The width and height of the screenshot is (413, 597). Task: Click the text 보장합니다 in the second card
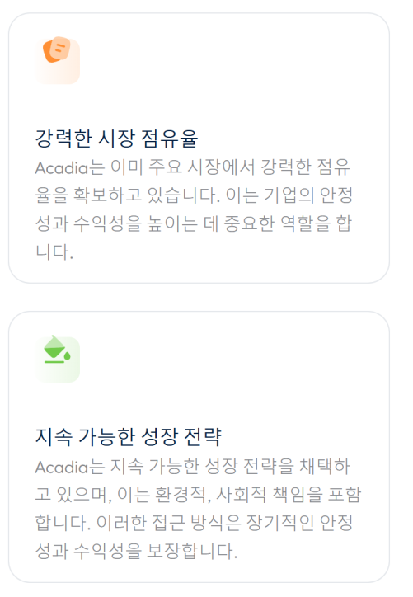[190, 551]
